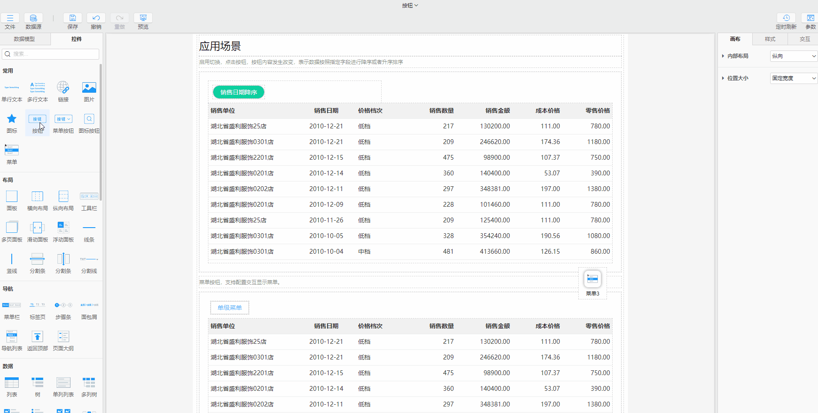818x413 pixels.
Task: Select the 图片 image widget
Action: 89,88
